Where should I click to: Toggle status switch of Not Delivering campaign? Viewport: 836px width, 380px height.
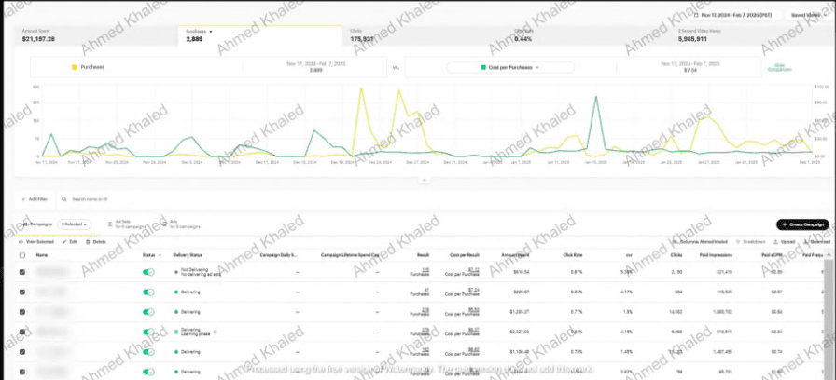pyautogui.click(x=148, y=272)
